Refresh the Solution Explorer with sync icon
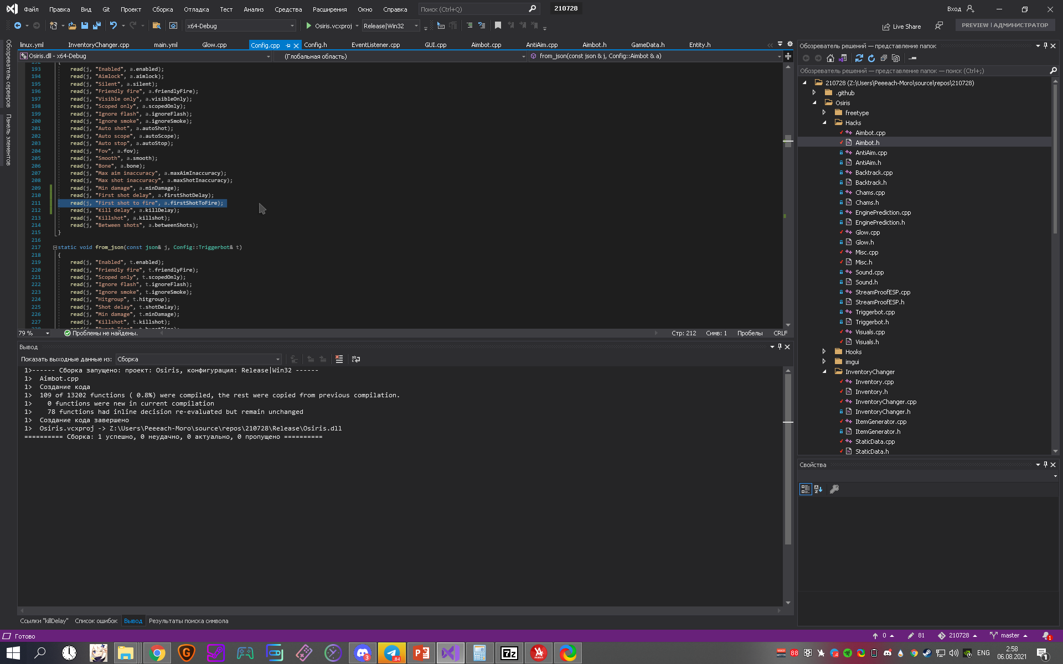The image size is (1063, 664). click(859, 58)
